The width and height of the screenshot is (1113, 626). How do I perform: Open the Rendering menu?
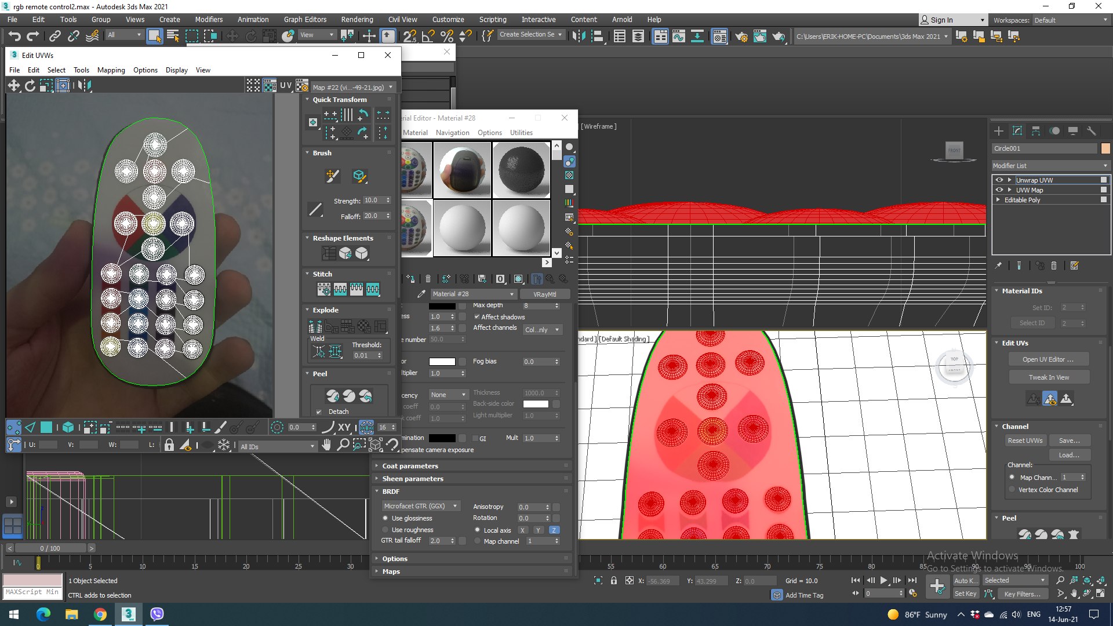pos(357,19)
